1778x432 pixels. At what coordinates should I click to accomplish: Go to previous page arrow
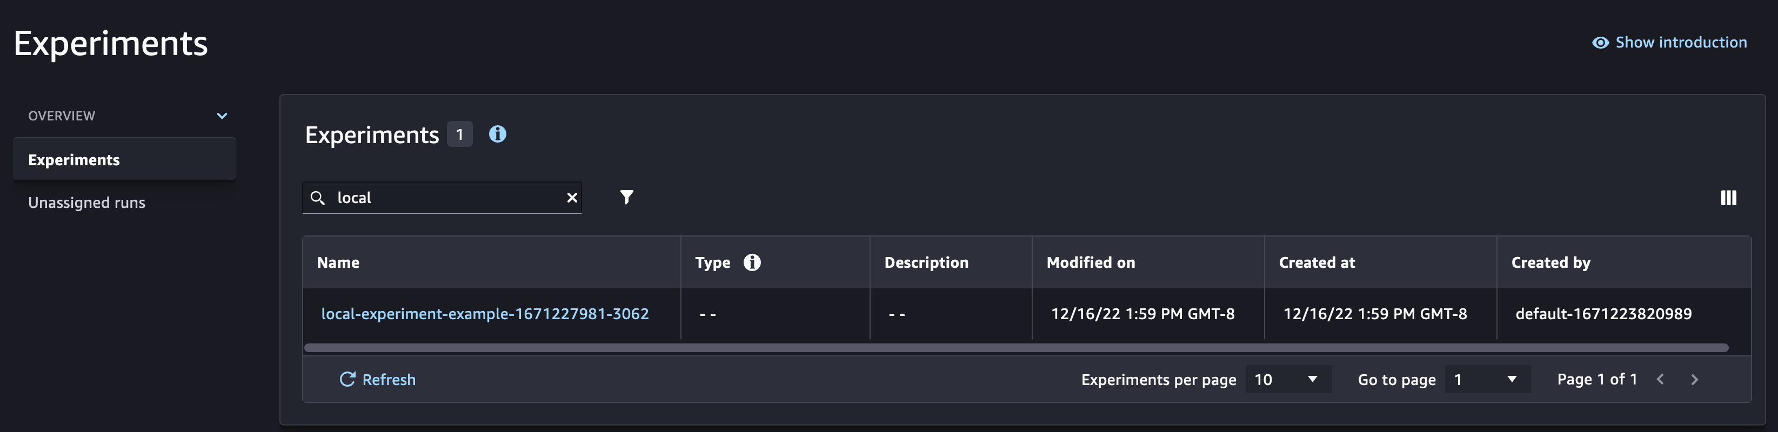click(1660, 380)
